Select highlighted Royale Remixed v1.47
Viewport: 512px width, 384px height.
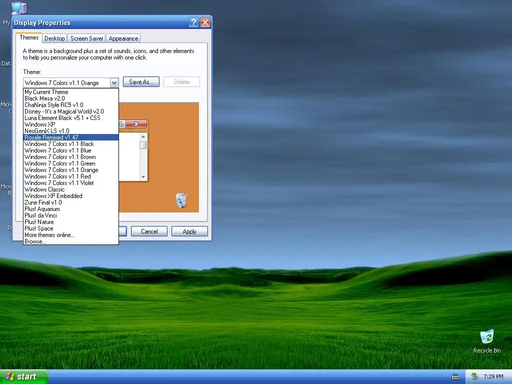(71, 137)
